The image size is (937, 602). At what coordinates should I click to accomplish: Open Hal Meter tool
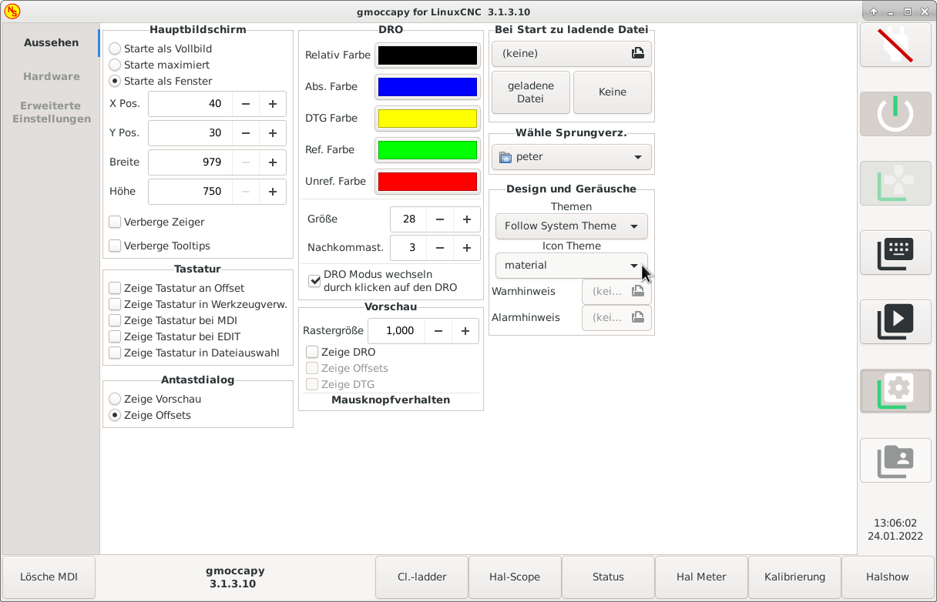click(701, 577)
